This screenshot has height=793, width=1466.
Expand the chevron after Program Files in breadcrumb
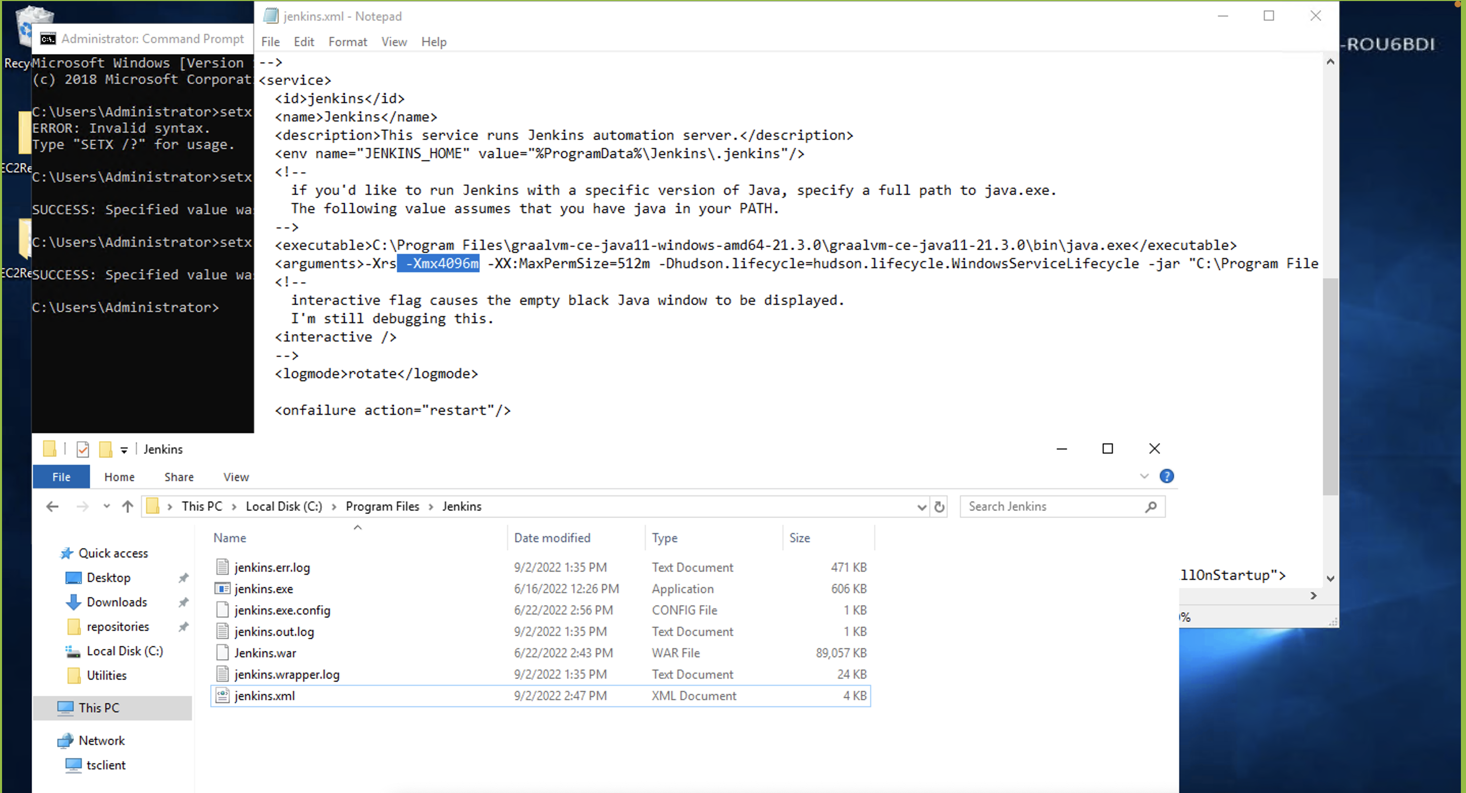pos(431,507)
